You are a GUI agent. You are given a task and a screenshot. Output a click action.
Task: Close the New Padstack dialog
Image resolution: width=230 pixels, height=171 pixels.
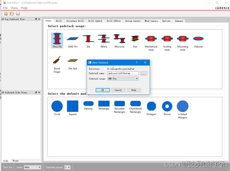(145, 63)
